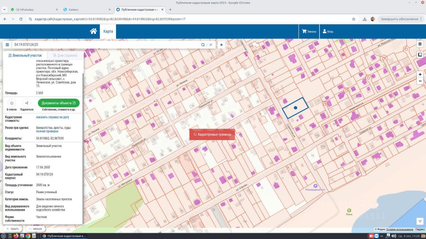
Task: Open Chrome's tab search dropdown
Action: tap(4, 10)
